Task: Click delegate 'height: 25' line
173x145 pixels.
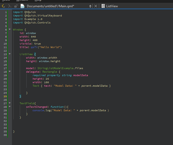Action: (41, 79)
